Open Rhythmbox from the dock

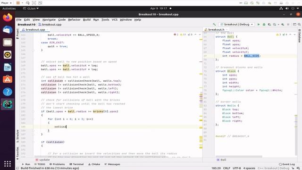click(x=8, y=55)
